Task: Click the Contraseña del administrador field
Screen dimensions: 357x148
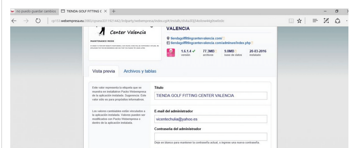Action: click(x=211, y=137)
